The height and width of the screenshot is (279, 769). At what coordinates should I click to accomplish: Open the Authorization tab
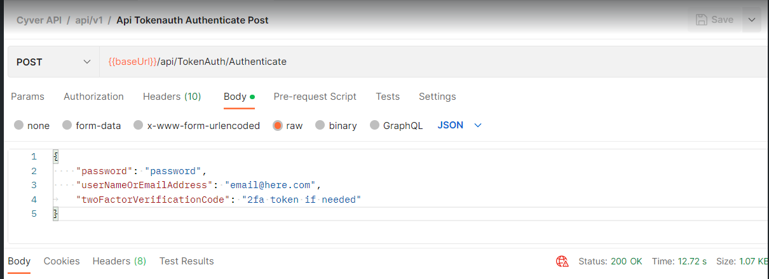[x=93, y=97]
